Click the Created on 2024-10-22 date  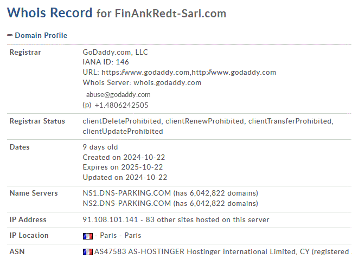tap(124, 157)
